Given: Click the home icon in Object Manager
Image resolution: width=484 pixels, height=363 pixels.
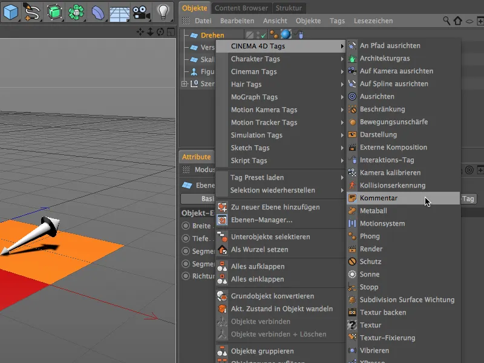Looking at the screenshot, I should 457,21.
